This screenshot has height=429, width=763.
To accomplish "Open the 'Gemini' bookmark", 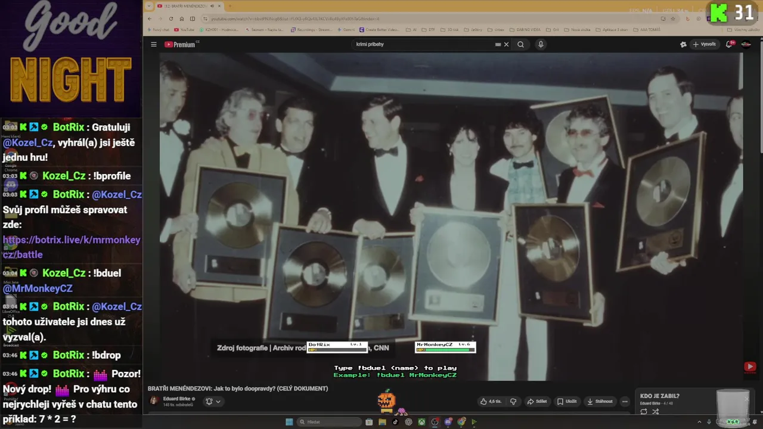I will 346,30.
